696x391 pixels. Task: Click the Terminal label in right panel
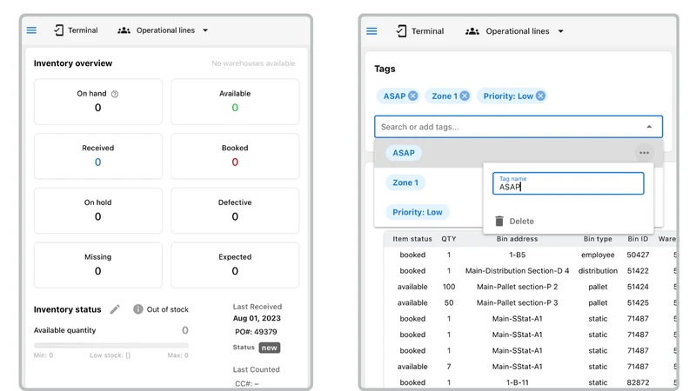[427, 31]
